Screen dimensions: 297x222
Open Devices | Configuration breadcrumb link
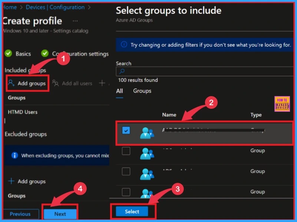55,7
